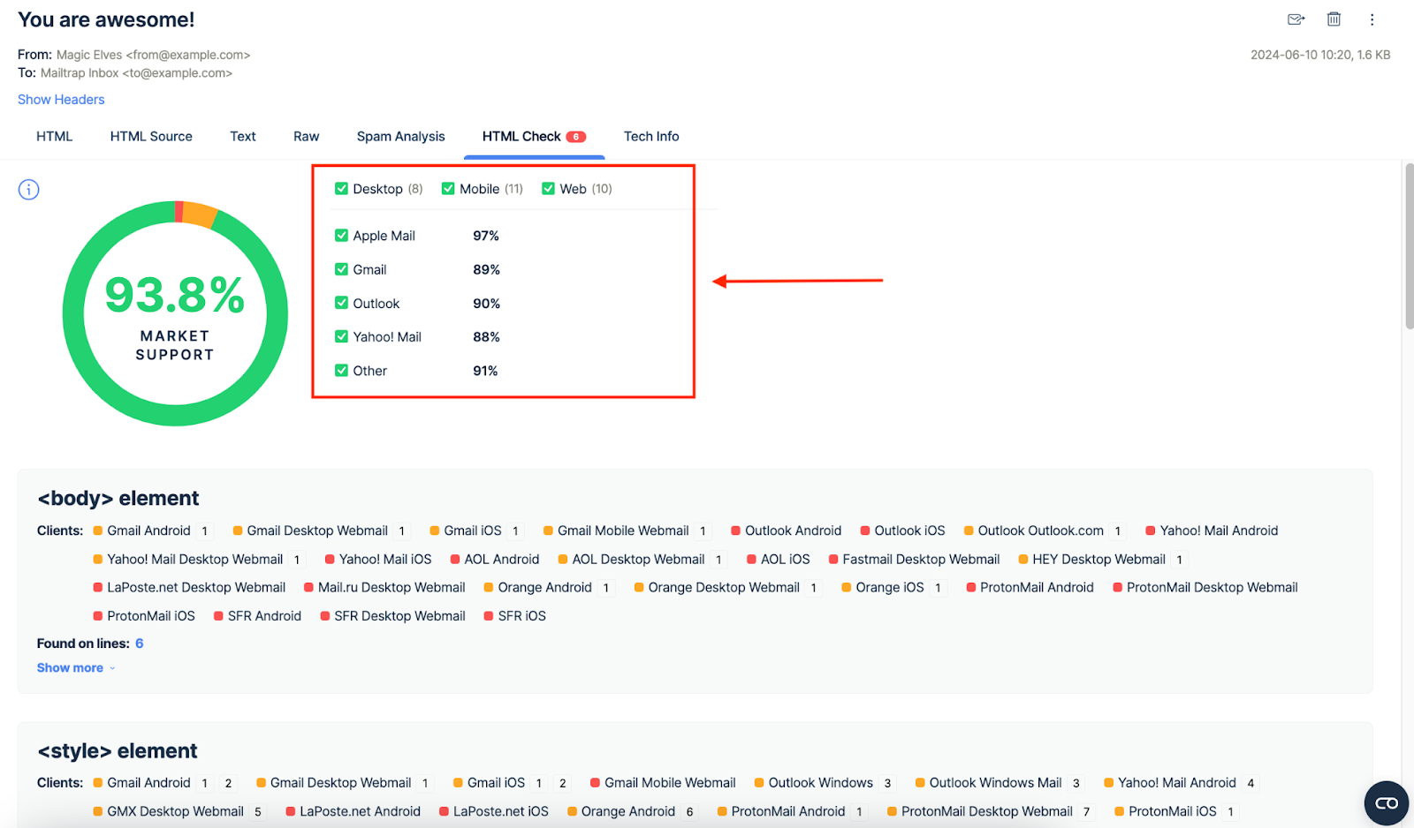
Task: Switch to the Raw tab
Action: 306,136
